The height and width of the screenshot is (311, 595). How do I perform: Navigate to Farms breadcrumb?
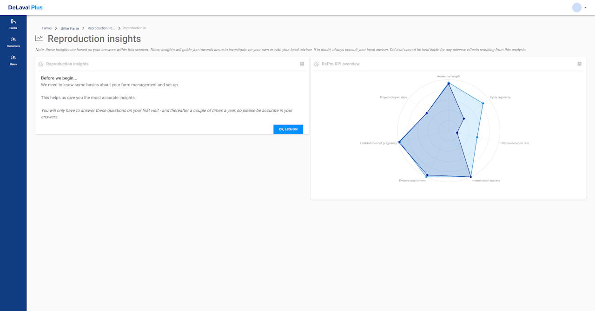pos(47,28)
